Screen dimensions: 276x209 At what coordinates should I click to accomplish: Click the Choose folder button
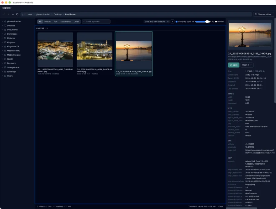(x=263, y=14)
